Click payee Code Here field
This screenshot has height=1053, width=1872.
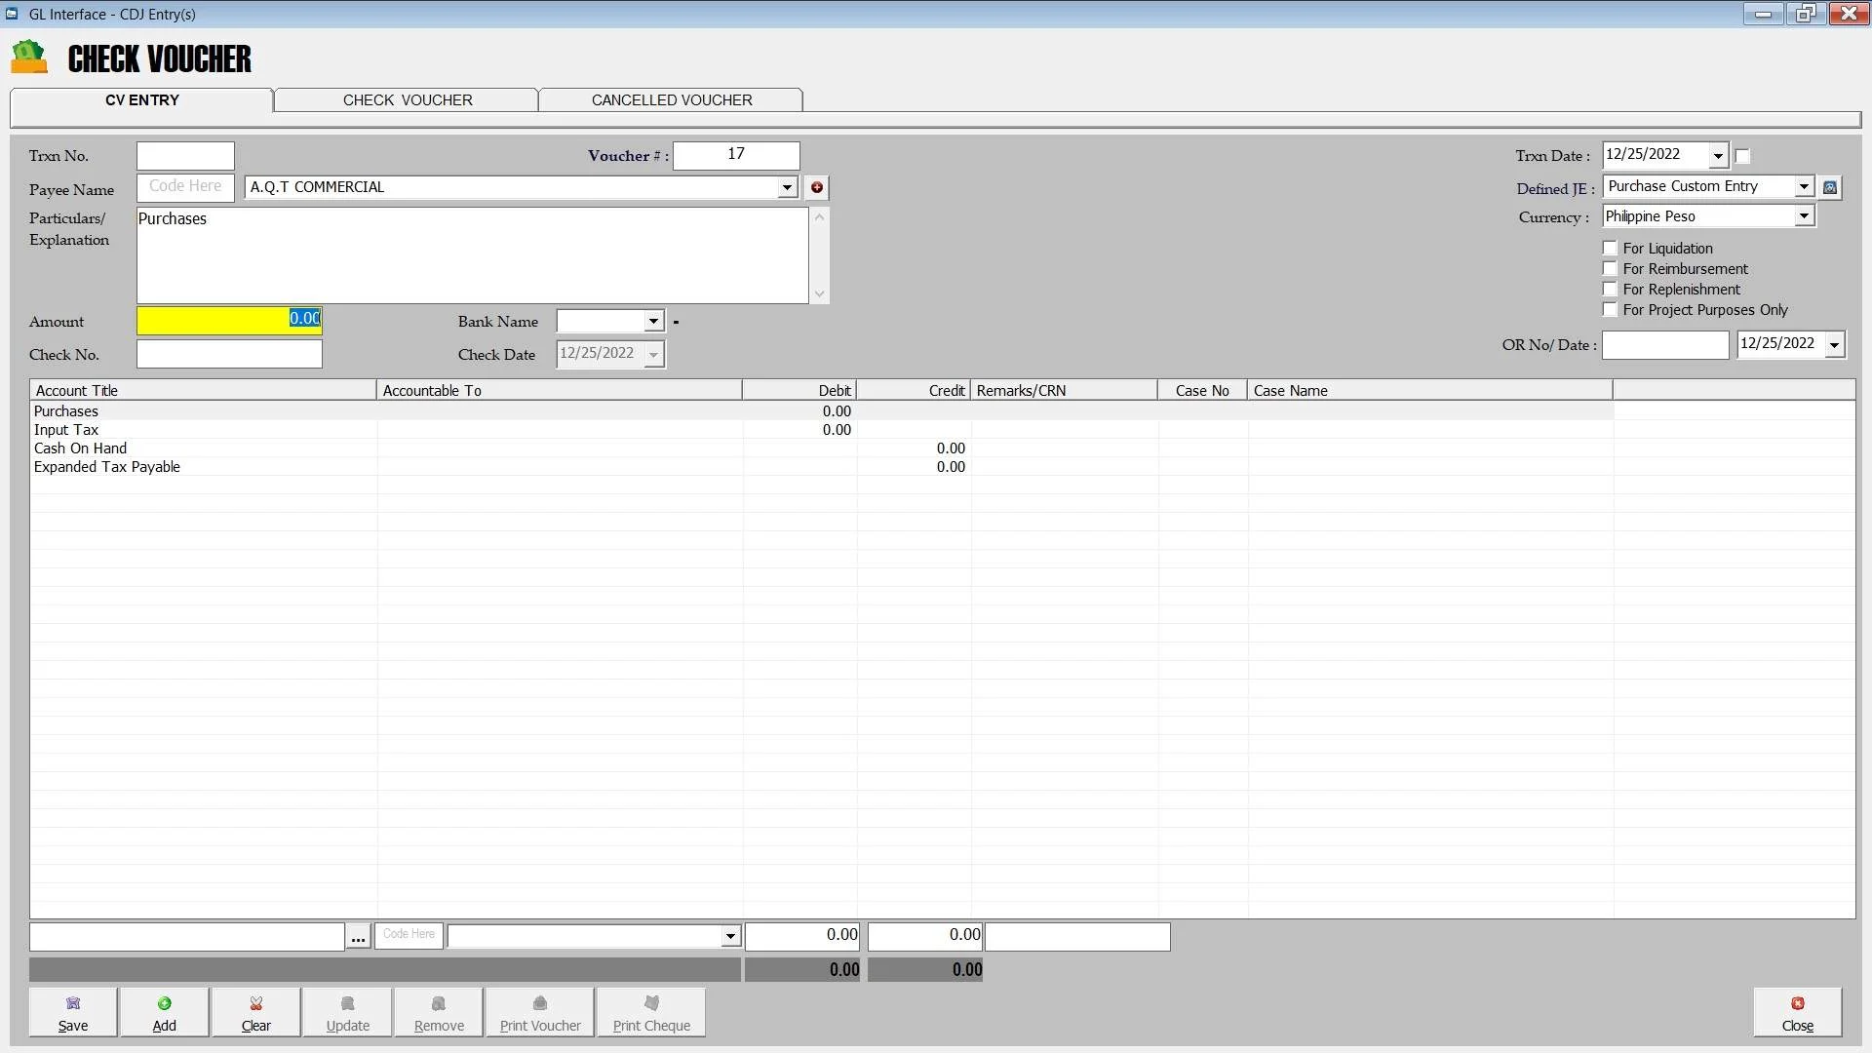(x=185, y=187)
